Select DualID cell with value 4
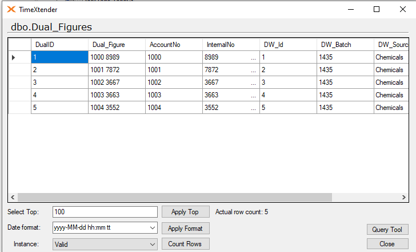This screenshot has width=416, height=252. coord(59,95)
